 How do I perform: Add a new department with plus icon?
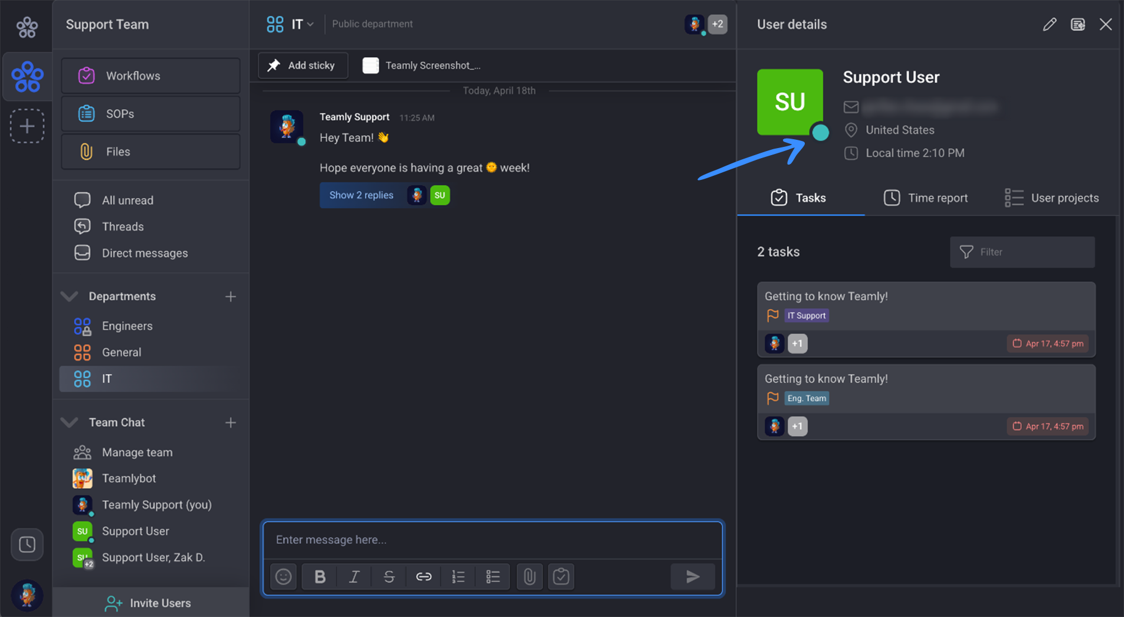[231, 296]
